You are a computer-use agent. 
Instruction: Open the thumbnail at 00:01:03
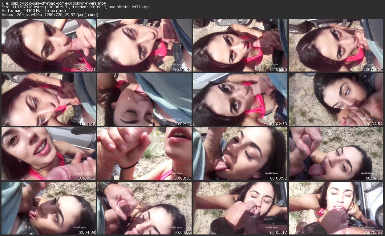click(240, 45)
